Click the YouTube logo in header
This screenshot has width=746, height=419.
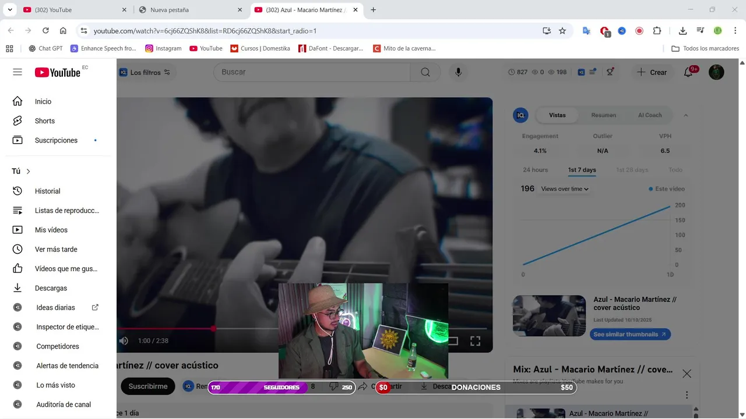tap(58, 72)
